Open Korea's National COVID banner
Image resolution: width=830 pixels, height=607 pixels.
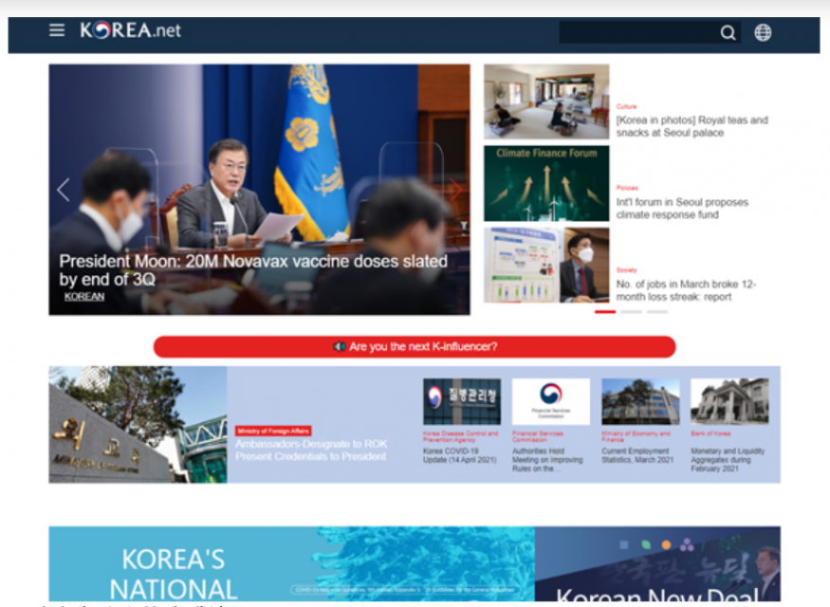(291, 563)
